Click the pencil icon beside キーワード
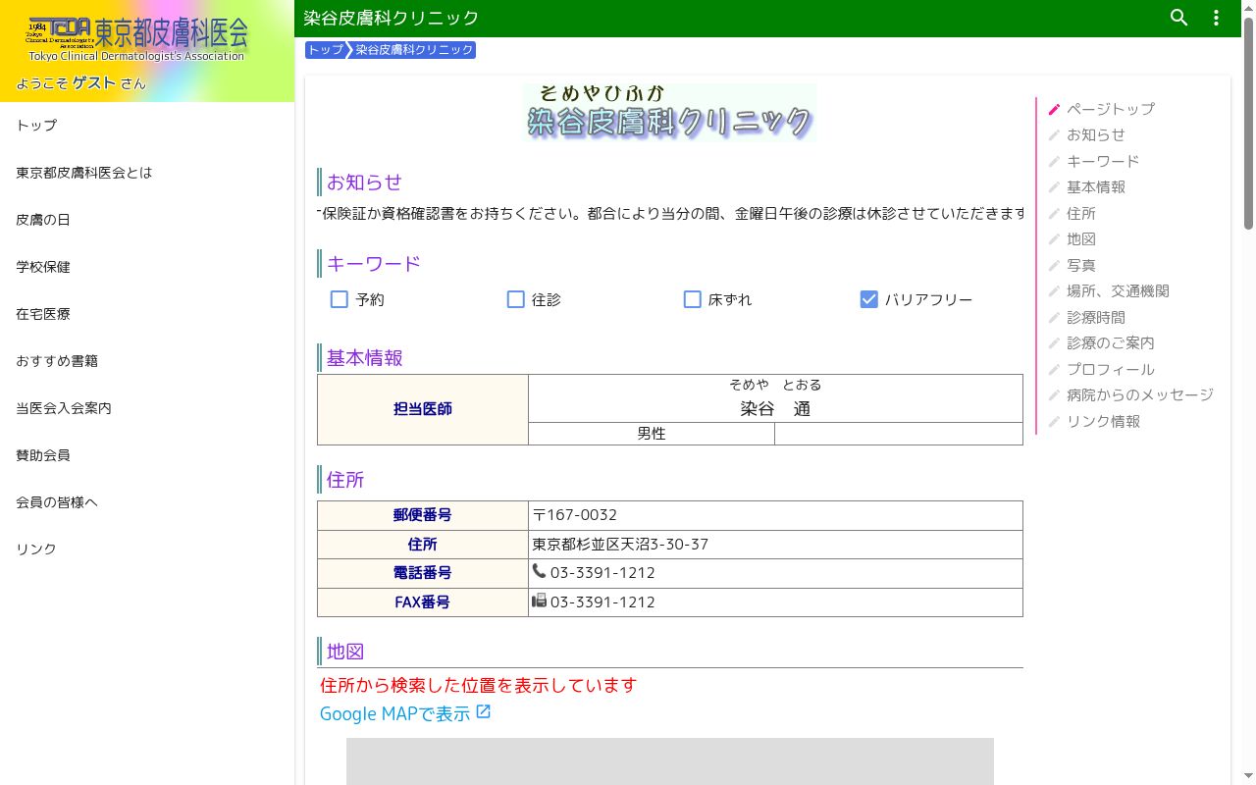This screenshot has width=1256, height=785. pyautogui.click(x=1054, y=161)
